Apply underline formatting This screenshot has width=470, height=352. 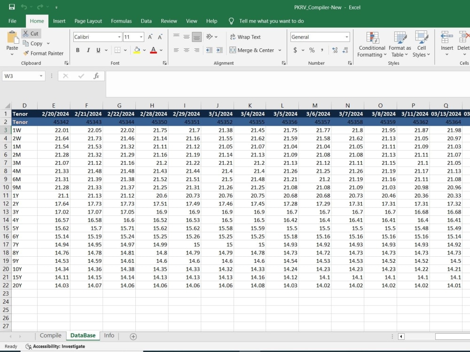click(98, 50)
